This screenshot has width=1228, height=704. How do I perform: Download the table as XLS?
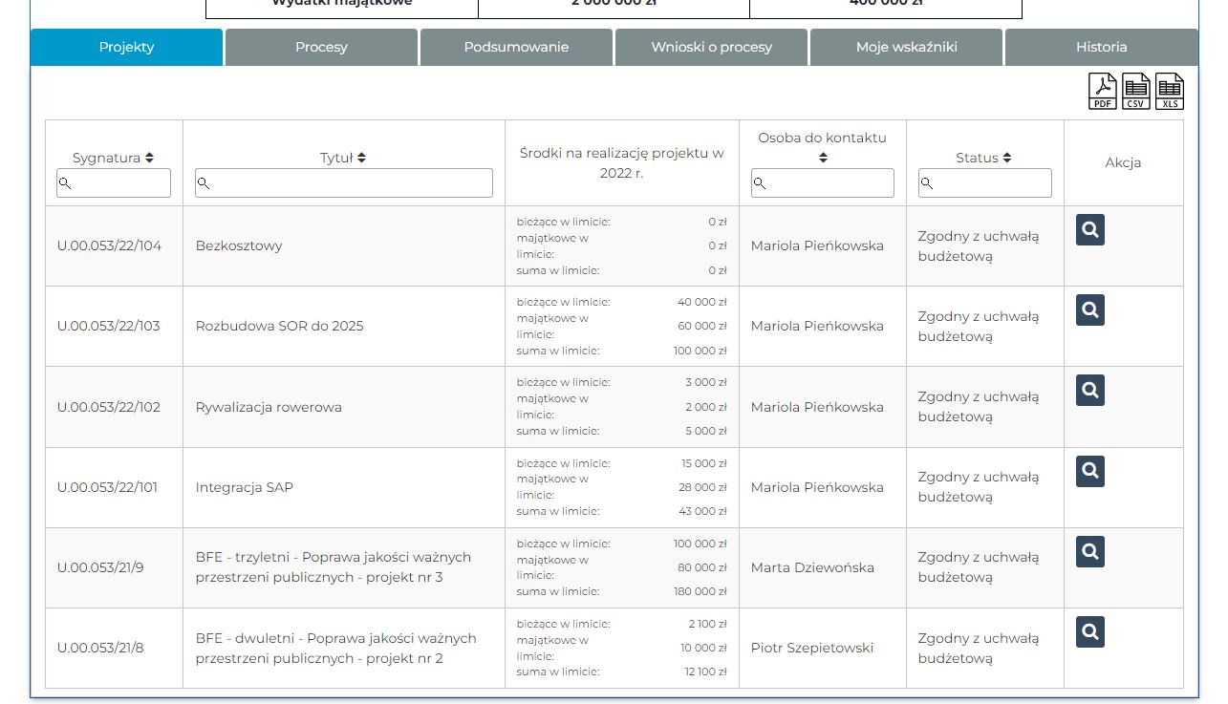(1170, 92)
